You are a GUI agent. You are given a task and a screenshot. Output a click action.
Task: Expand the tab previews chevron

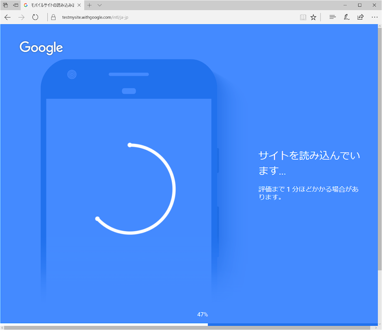pos(100,5)
